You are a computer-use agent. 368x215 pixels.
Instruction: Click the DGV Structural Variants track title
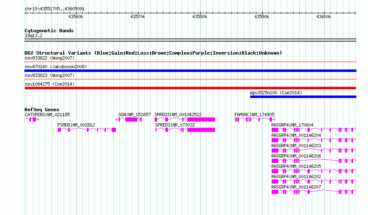153,53
